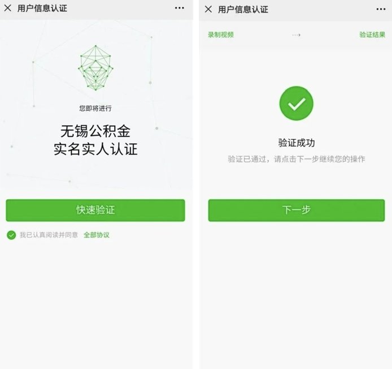This screenshot has height=369, width=392.
Task: Click the 验证成功 result text
Action: [297, 143]
